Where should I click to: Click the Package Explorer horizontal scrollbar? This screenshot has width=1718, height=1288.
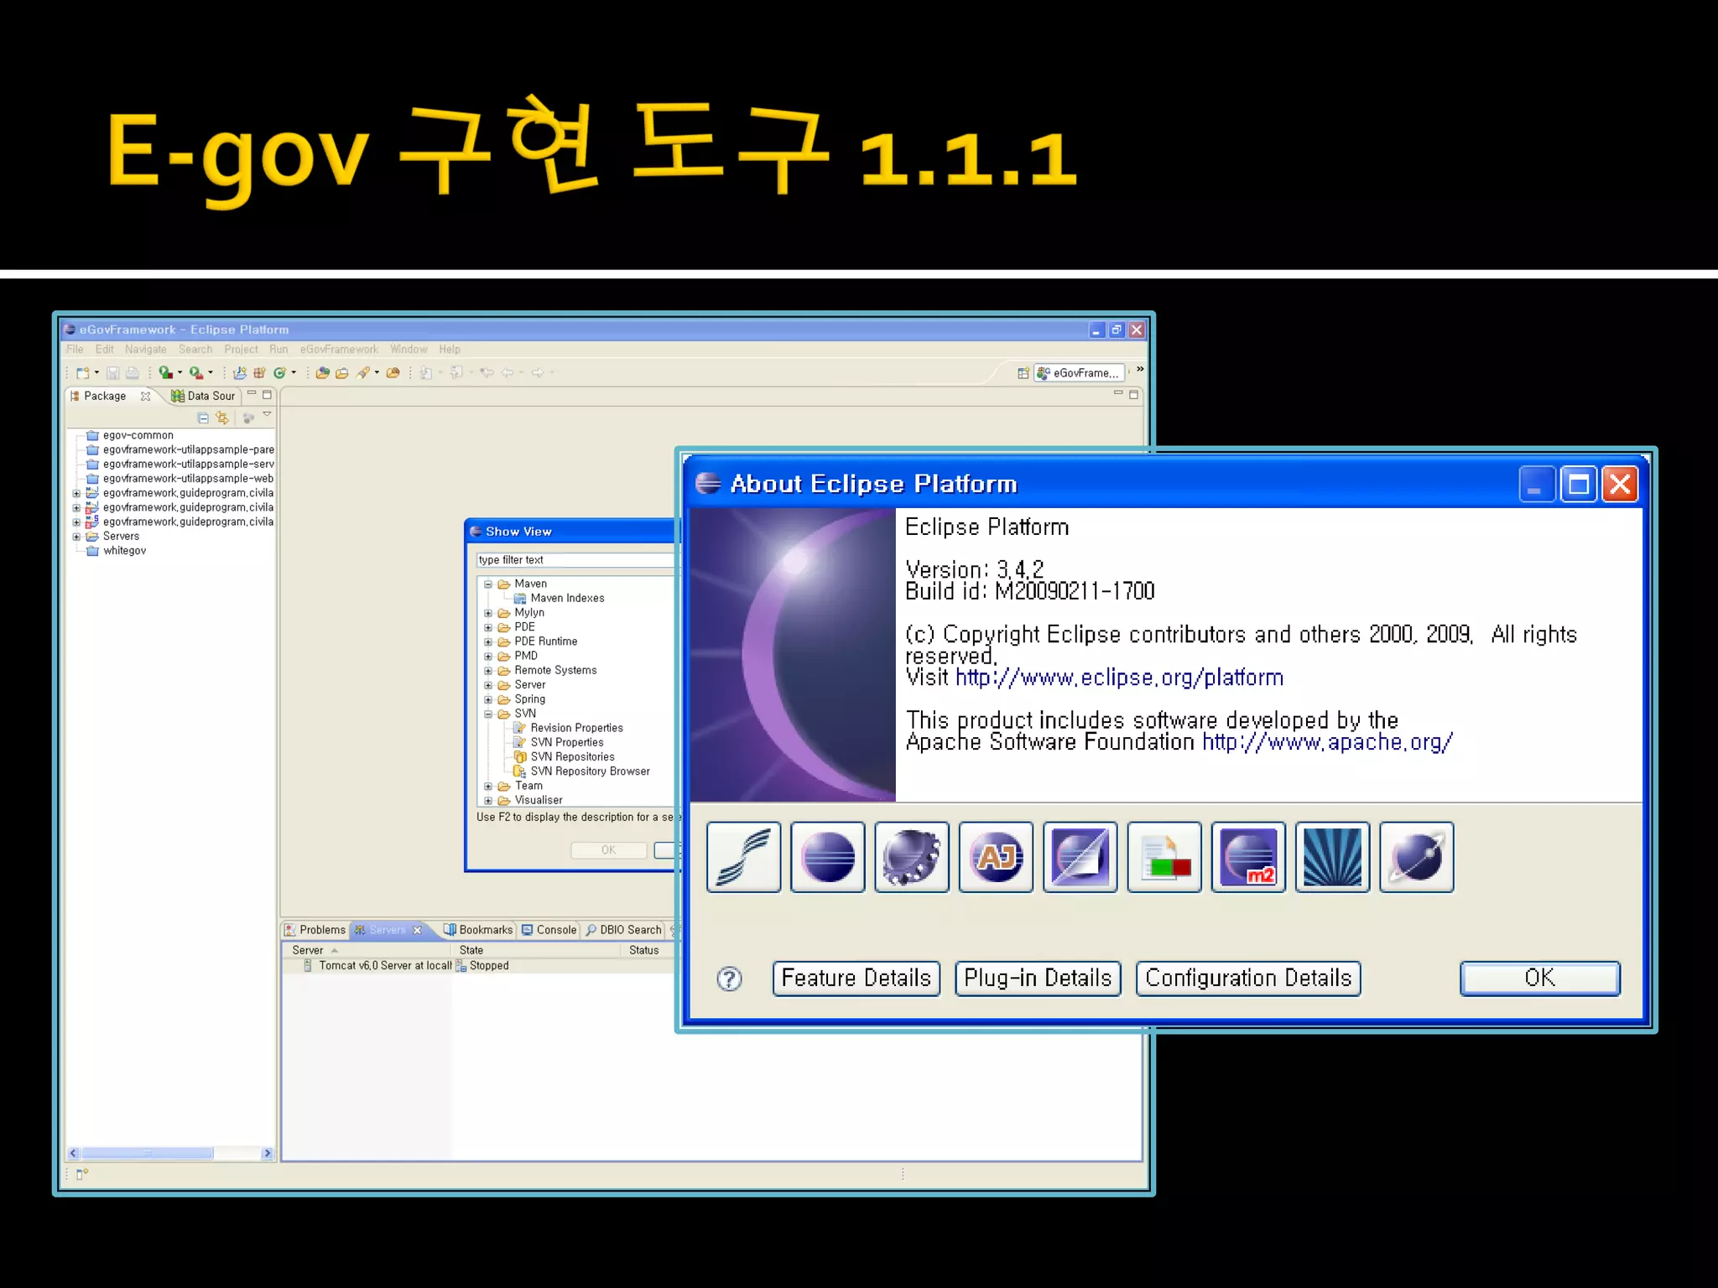pos(147,1153)
